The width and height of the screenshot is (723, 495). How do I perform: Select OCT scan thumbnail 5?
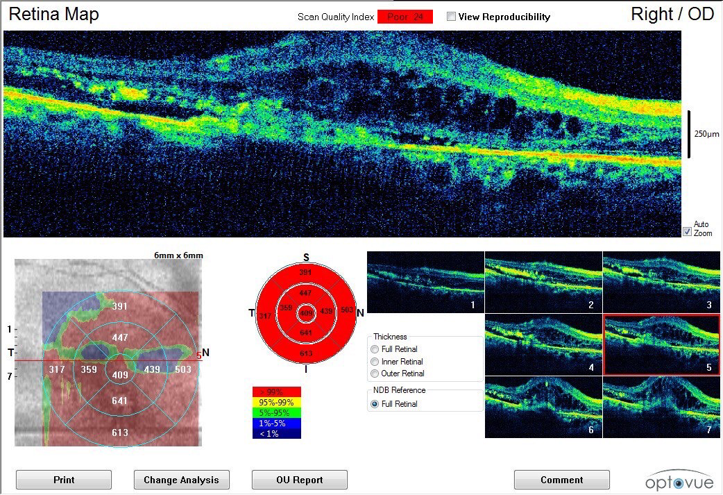coord(661,344)
